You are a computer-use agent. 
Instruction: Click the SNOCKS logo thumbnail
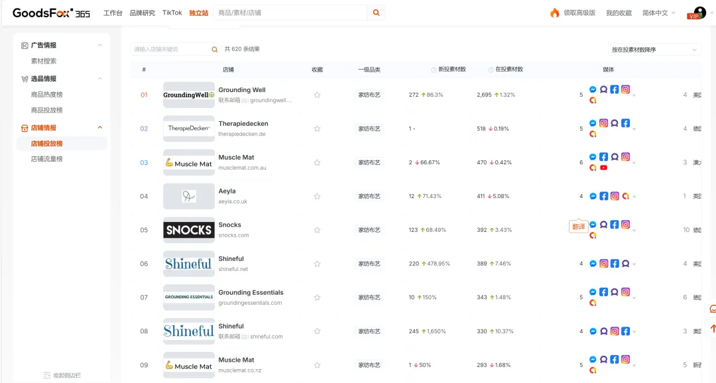(x=189, y=230)
